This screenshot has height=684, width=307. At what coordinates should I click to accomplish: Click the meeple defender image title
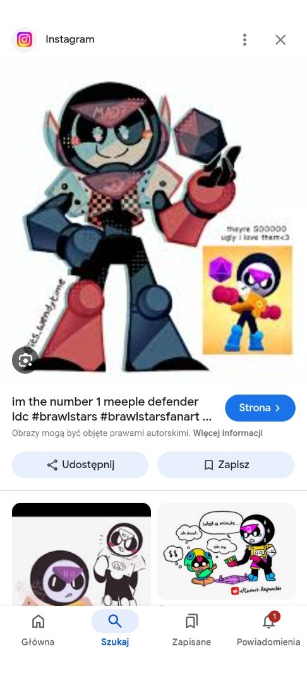(x=112, y=408)
